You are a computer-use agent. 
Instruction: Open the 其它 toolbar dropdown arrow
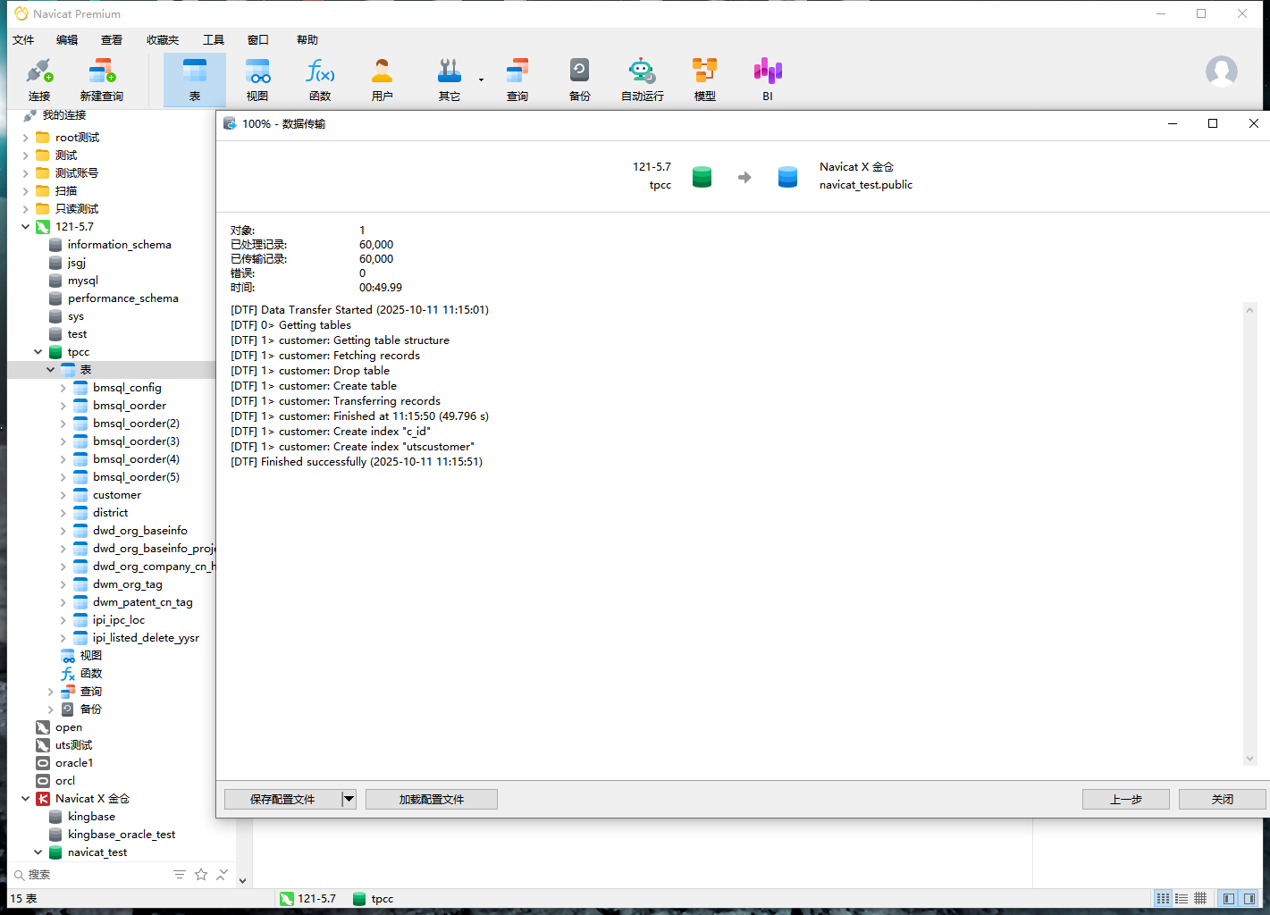[481, 80]
